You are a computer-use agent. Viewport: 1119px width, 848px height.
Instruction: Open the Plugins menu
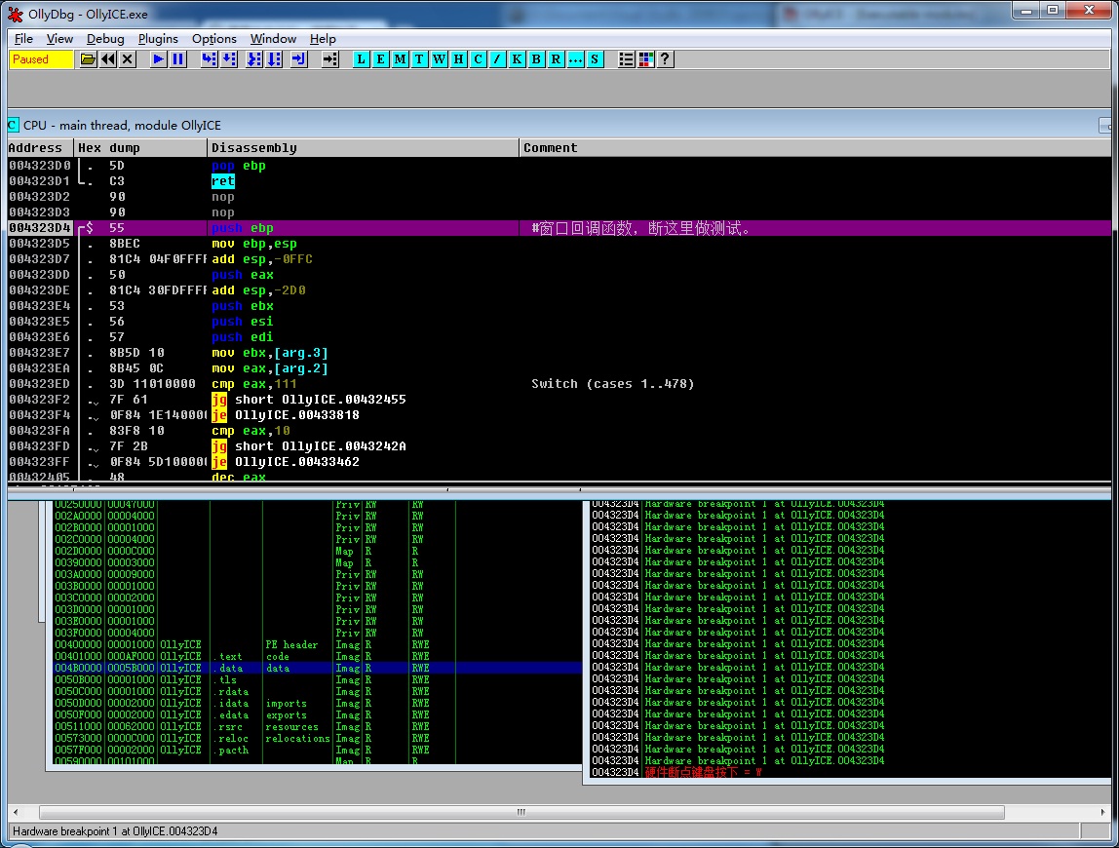158,39
